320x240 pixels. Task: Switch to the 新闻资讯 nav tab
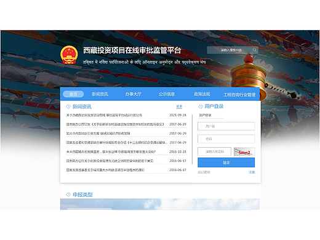100,94
